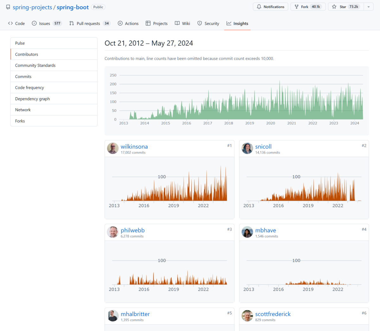The width and height of the screenshot is (380, 331).
Task: Click the snicoll username link
Action: coord(263,147)
